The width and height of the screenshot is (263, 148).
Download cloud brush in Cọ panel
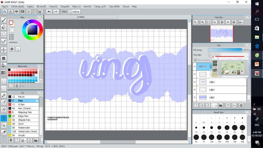(11, 141)
